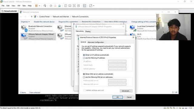
Task: Click the take snapshot clock icon
Action: (51, 6)
